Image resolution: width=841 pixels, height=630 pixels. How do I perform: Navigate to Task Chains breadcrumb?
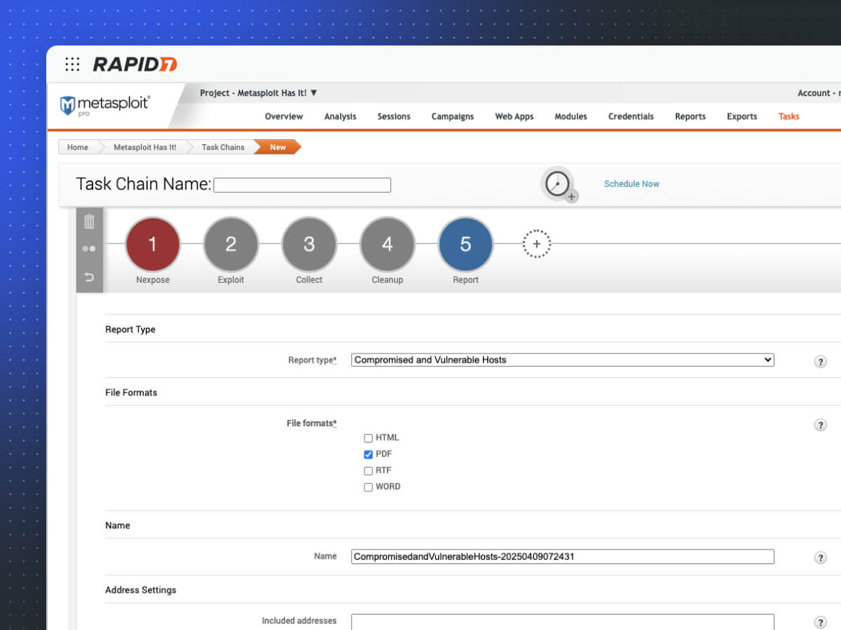coord(223,147)
